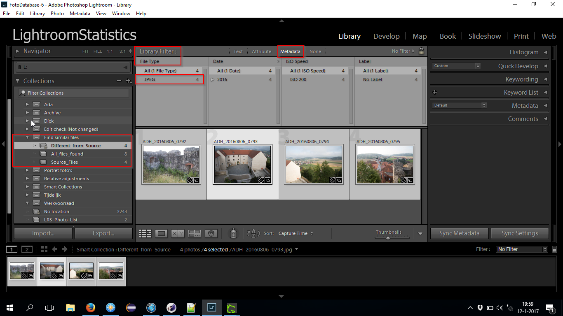Open the Quick Develop Custom preset dropdown
Screen dimensions: 563x316
[457, 66]
